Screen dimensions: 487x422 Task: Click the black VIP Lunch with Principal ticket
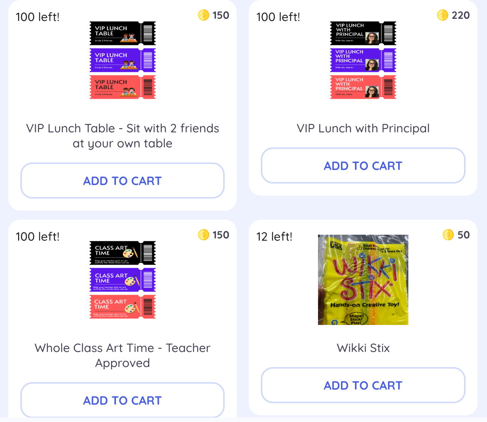tap(363, 33)
